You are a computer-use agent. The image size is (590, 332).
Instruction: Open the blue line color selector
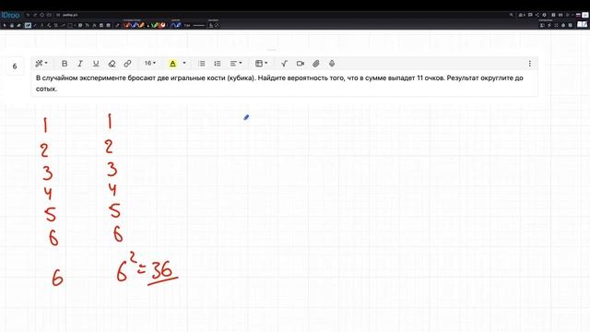click(x=176, y=25)
